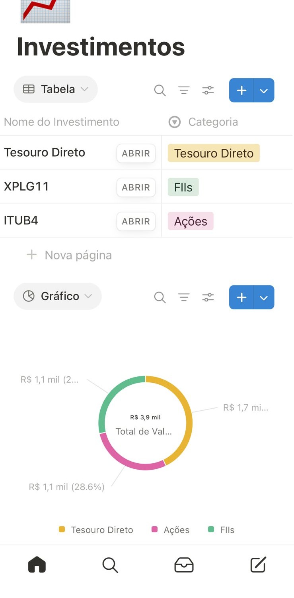Open the Inbox tray icon

[x=184, y=565]
